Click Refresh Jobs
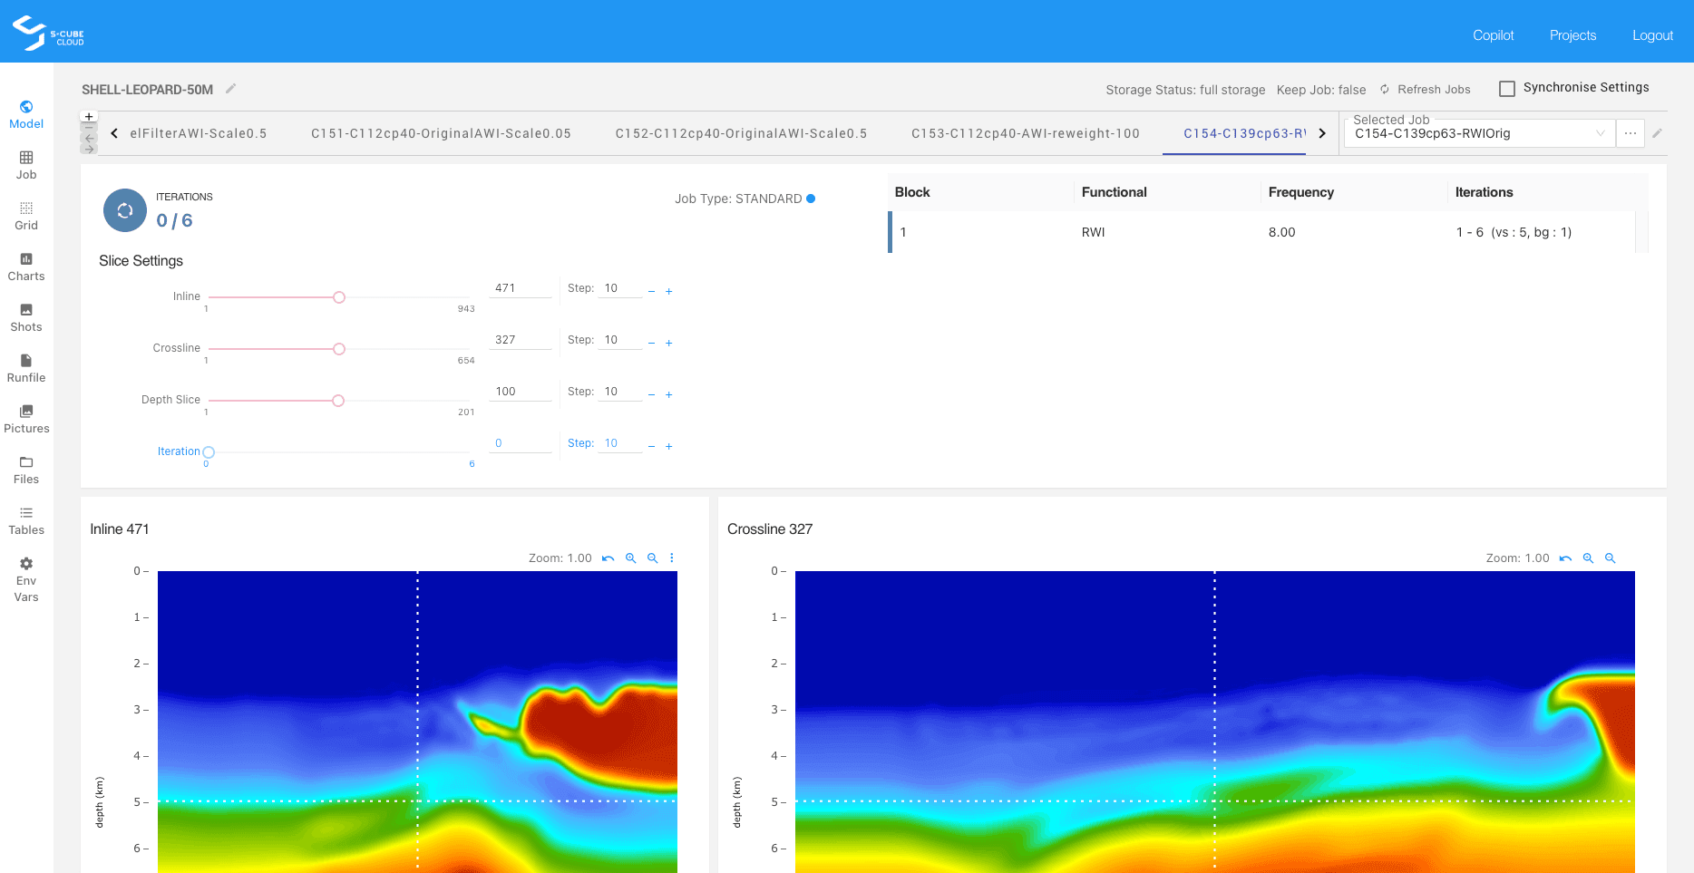Image resolution: width=1694 pixels, height=873 pixels. pyautogui.click(x=1426, y=89)
